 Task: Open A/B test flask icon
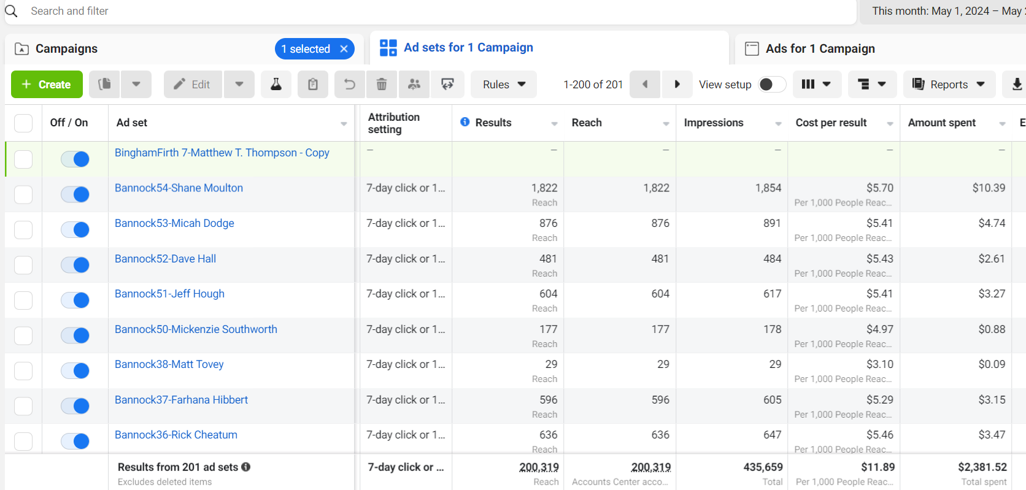click(x=276, y=84)
